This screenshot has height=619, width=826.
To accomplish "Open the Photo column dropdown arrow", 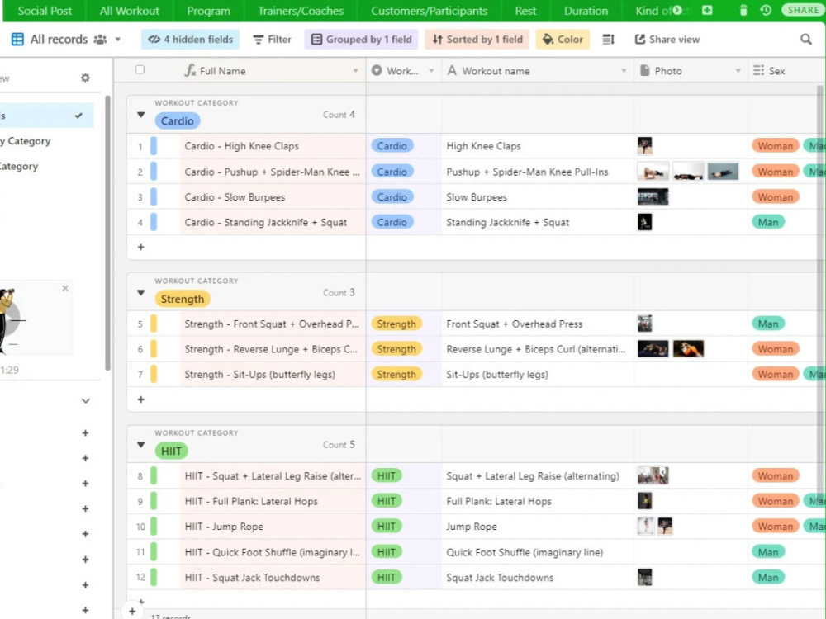I will click(738, 70).
